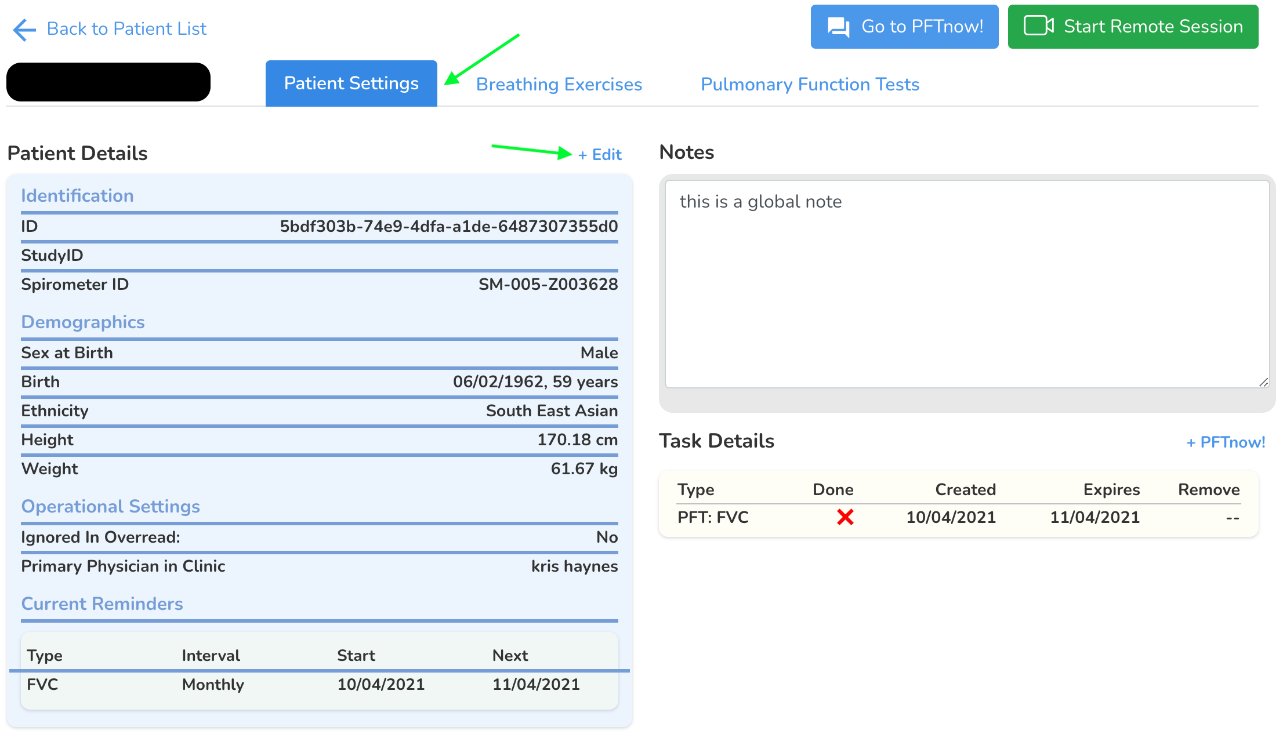Viewport: 1283px width, 734px height.
Task: Click the chat bubble icon on PFTnow button
Action: click(x=838, y=27)
